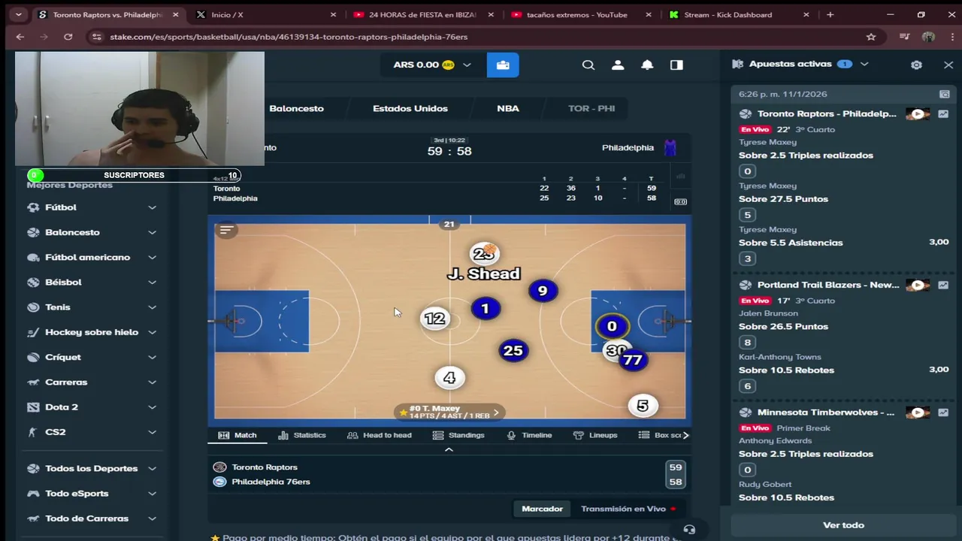Image resolution: width=962 pixels, height=541 pixels.
Task: Show more widget tabs with right arrow
Action: point(685,435)
